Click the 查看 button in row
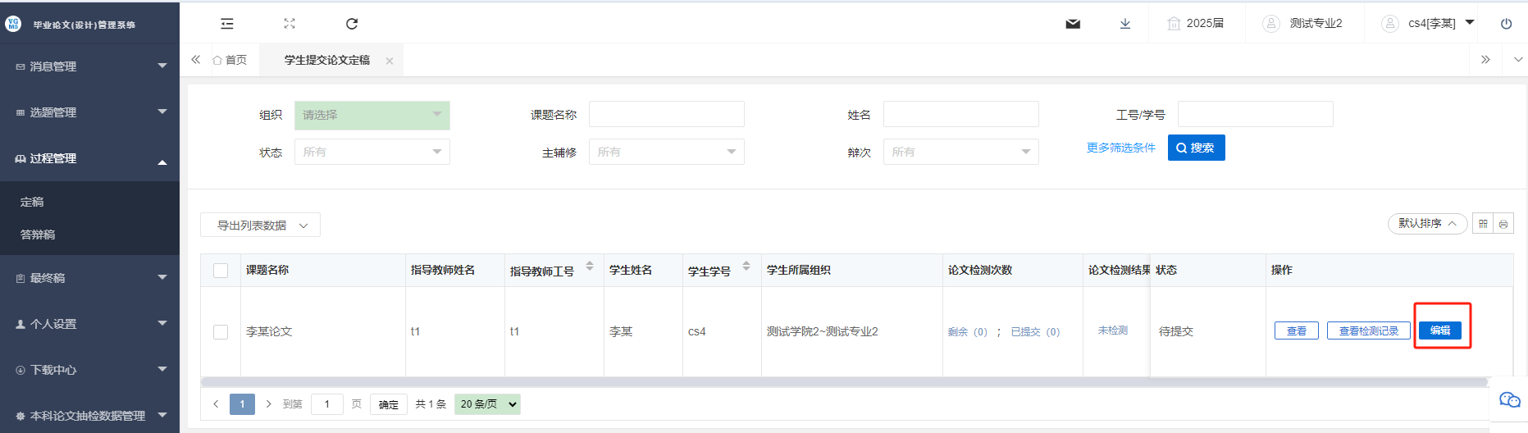 coord(1296,330)
